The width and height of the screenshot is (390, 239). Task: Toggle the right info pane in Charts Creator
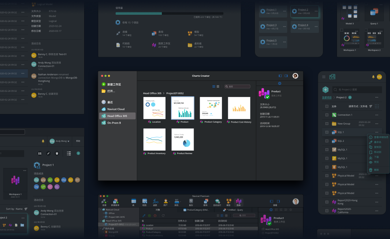point(286,76)
